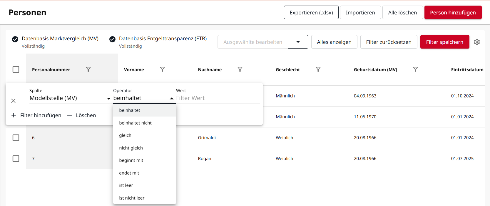490x206 pixels.
Task: Expand arrow next to Ausgewählte bearbeiten
Action: [298, 42]
